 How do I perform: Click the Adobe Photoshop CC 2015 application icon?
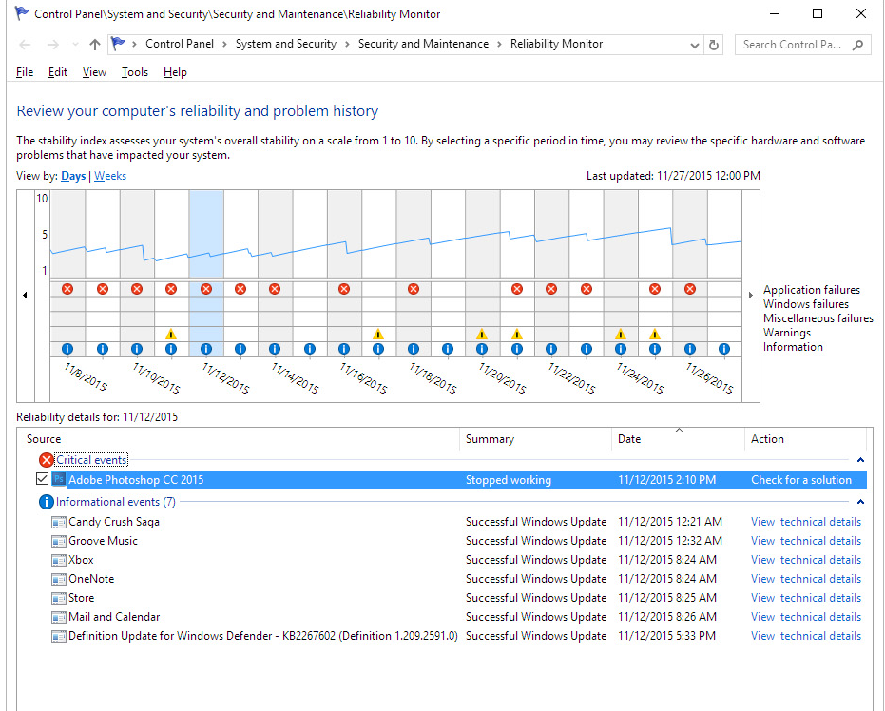[x=60, y=479]
